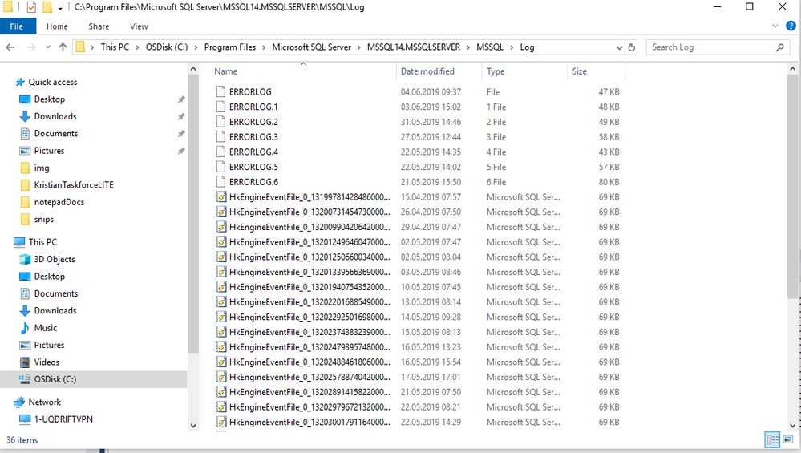Select HkEngineEventFile_0_13202488461806000 file icon
This screenshot has height=453, width=801.
(220, 362)
